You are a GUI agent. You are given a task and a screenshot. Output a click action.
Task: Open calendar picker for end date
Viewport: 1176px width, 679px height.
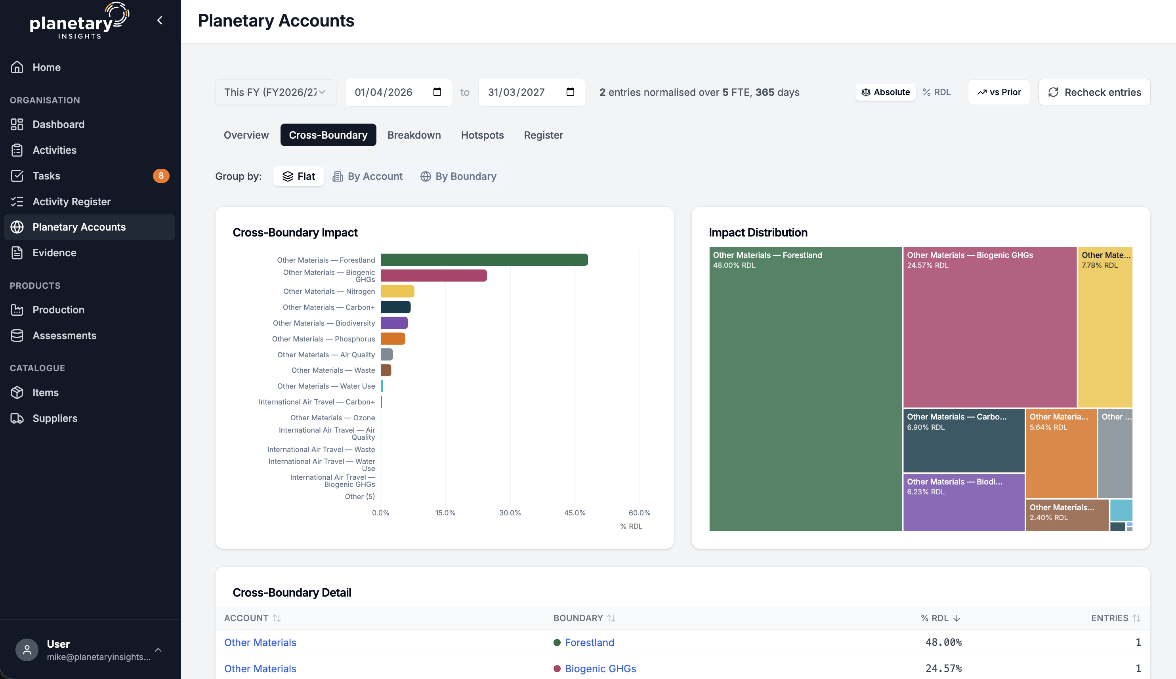click(x=570, y=92)
